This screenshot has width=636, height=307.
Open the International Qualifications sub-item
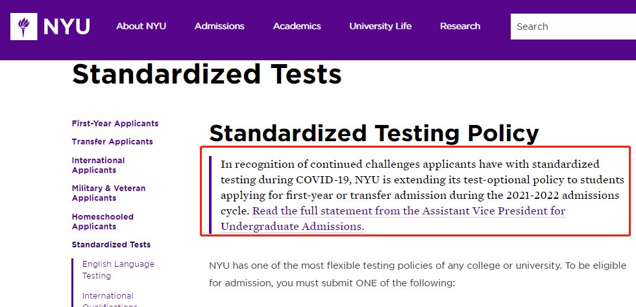pyautogui.click(x=110, y=300)
